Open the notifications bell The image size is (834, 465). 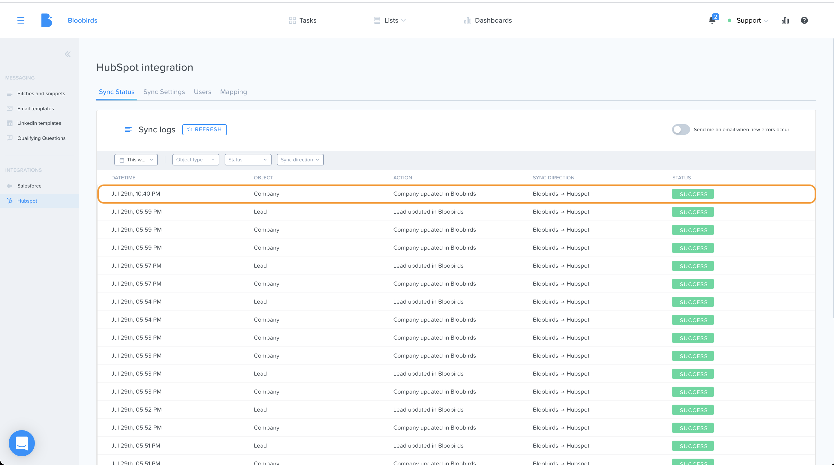(x=712, y=20)
